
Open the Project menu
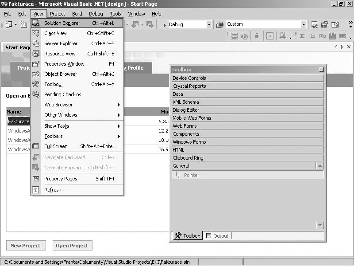pos(58,14)
